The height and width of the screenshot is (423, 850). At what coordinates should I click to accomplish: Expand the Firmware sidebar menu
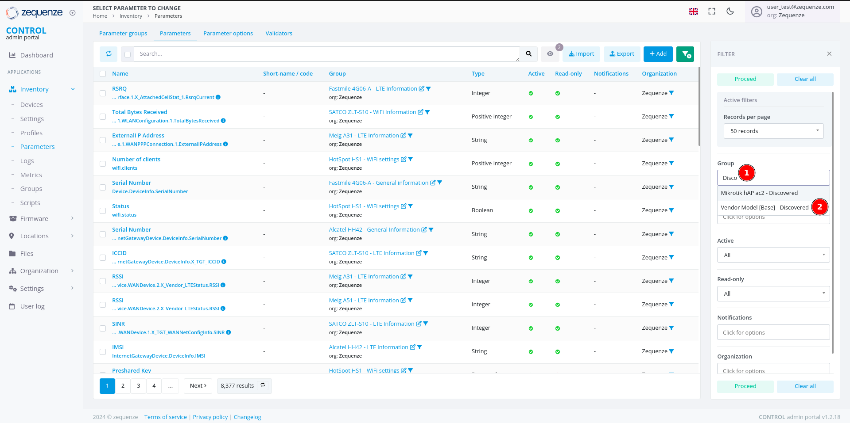pyautogui.click(x=41, y=219)
